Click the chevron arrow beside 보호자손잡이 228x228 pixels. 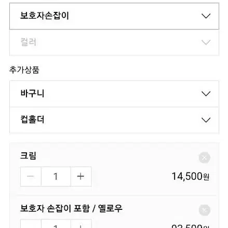click(206, 16)
